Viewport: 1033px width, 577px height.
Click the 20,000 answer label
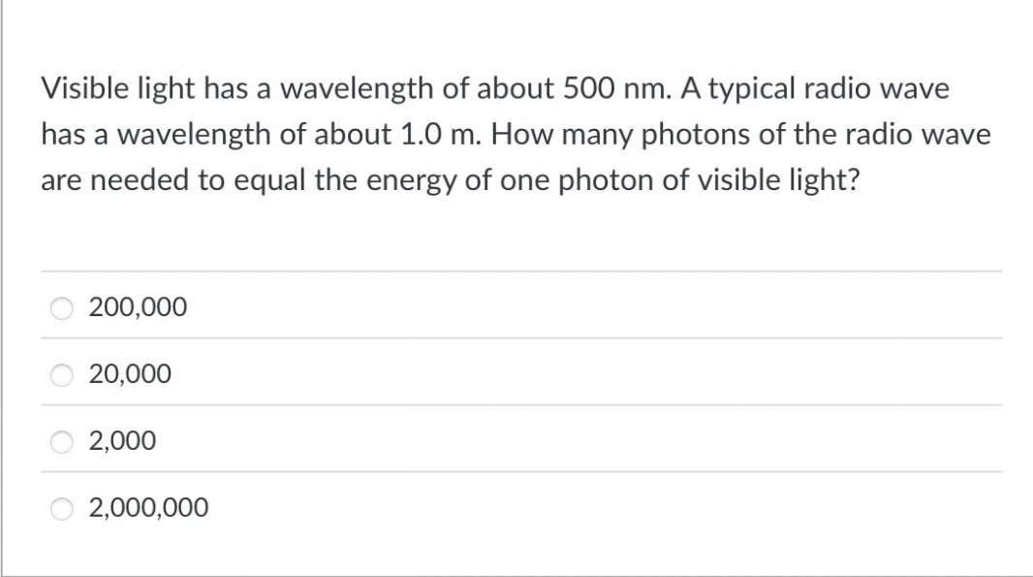130,374
